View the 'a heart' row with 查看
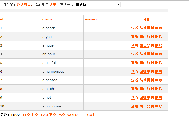The image size is (189, 116). pos(135,28)
